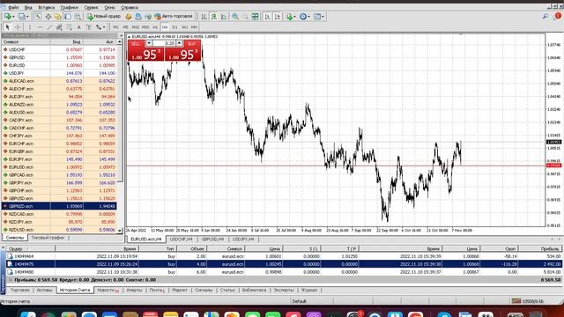Open a new chart window
The width and height of the screenshot is (564, 317).
pyautogui.click(x=7, y=17)
